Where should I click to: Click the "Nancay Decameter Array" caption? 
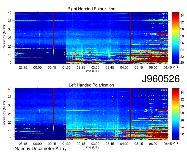[x=40, y=148]
